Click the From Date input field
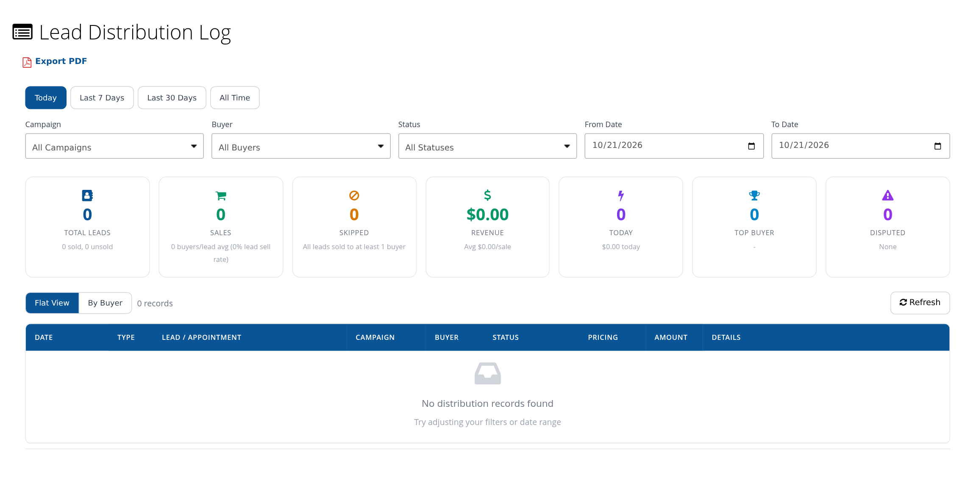This screenshot has height=492, width=976. (674, 146)
